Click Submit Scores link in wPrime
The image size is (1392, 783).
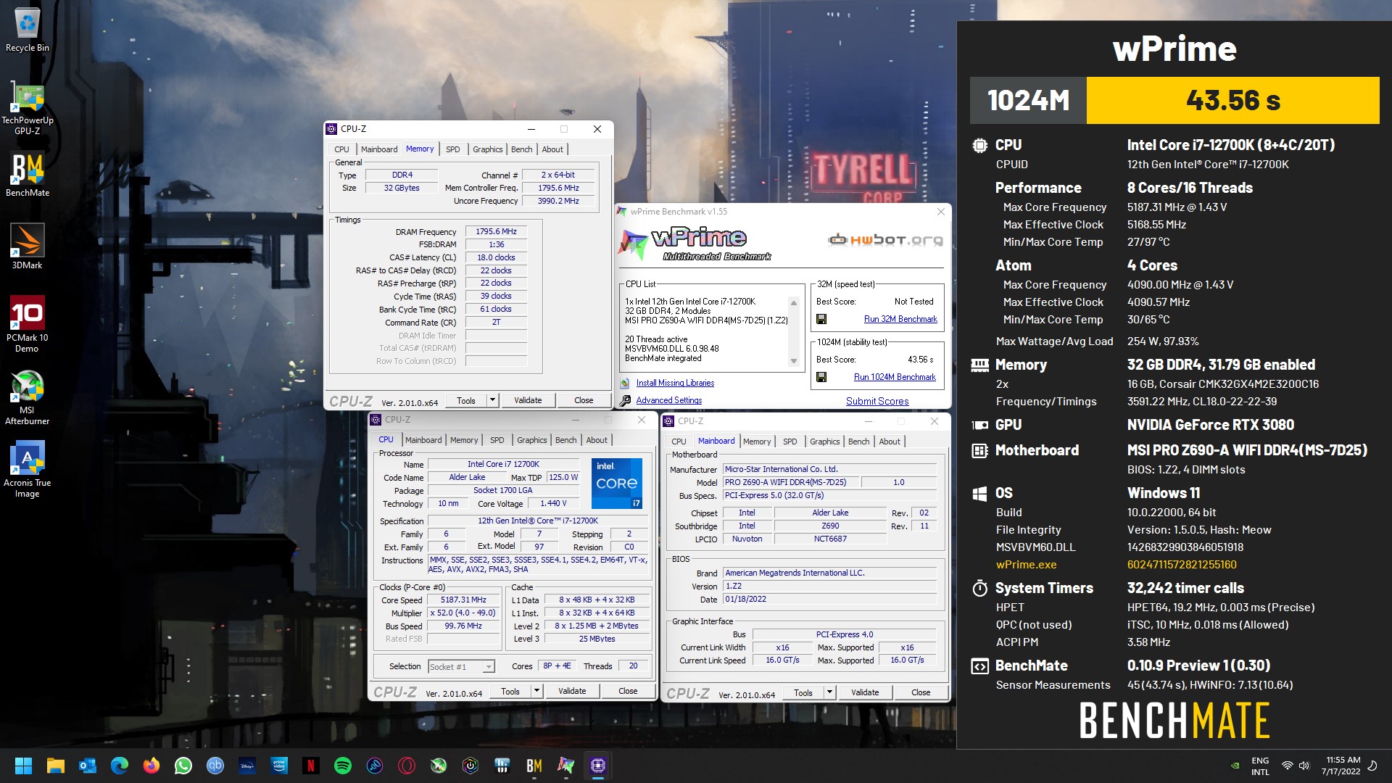[877, 401]
